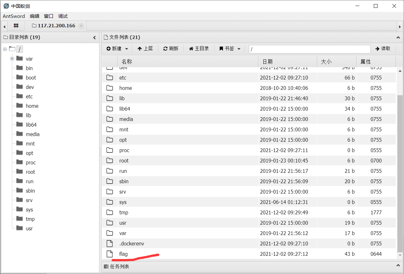Click the 刷新 refresh button
404x274 pixels.
click(171, 49)
